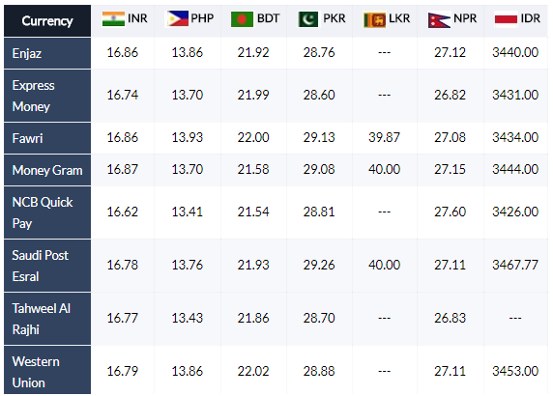Select the Fawri provider label
Screen dimensions: 553x396
pos(47,138)
